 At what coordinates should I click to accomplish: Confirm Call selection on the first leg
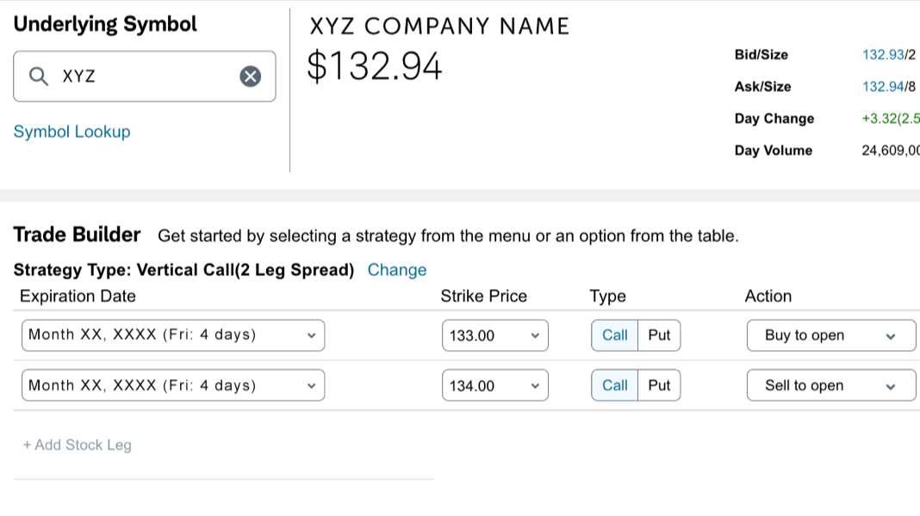pyautogui.click(x=613, y=335)
